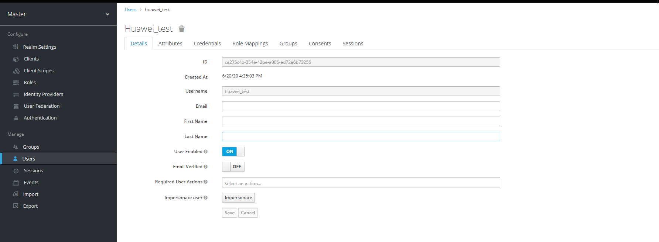Open the Role Mappings tab
The height and width of the screenshot is (242, 659).
pyautogui.click(x=250, y=44)
